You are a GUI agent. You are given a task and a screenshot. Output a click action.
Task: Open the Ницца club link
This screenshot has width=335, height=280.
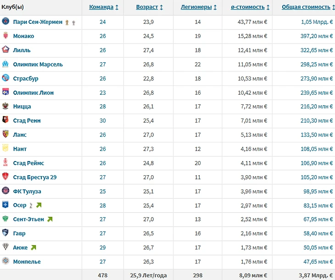pyautogui.click(x=22, y=107)
